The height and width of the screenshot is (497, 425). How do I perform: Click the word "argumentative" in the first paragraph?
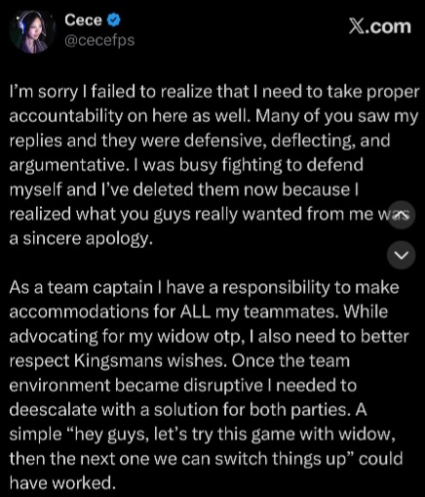click(67, 165)
